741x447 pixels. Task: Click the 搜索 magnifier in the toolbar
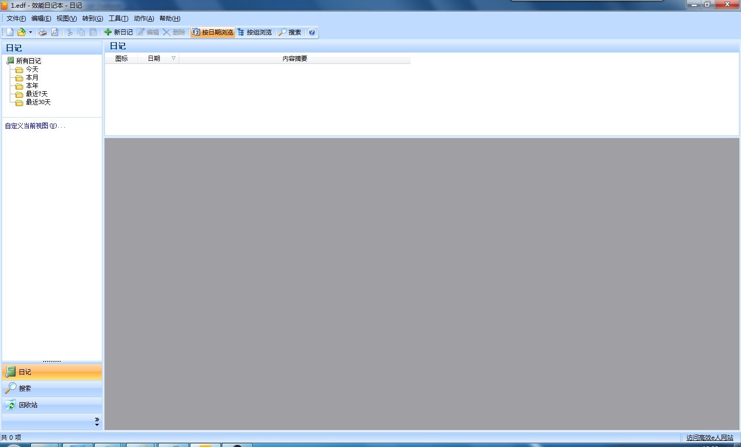tap(290, 32)
